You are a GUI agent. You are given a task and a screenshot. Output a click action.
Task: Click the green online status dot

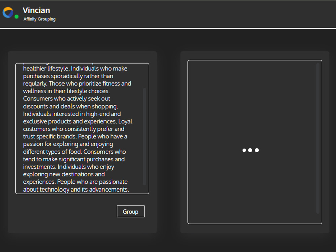coord(16,17)
